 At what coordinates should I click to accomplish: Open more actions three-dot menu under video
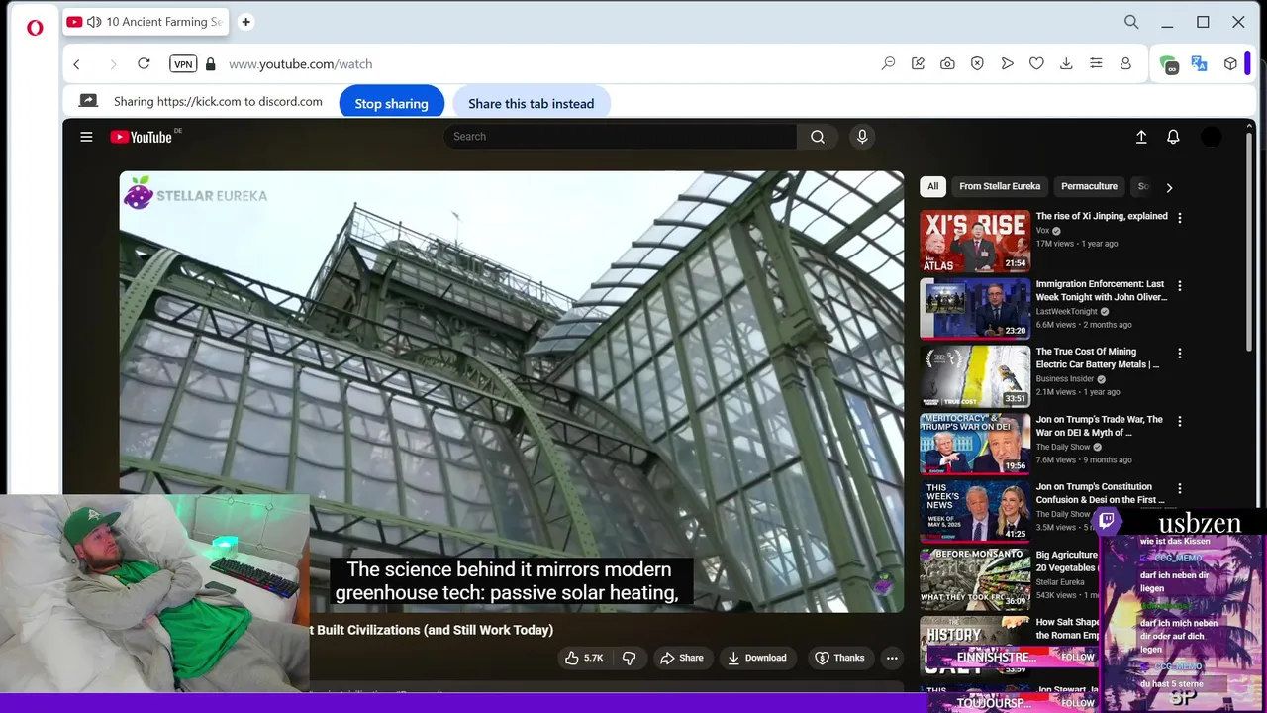[892, 658]
